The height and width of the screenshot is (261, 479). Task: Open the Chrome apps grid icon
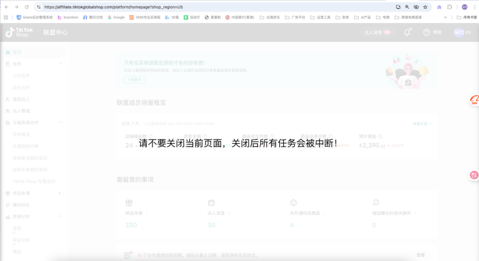point(6,17)
